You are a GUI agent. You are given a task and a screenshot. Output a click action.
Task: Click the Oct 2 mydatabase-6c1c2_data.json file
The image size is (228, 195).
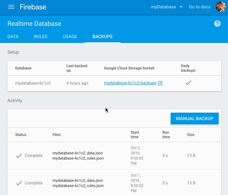(x=78, y=153)
